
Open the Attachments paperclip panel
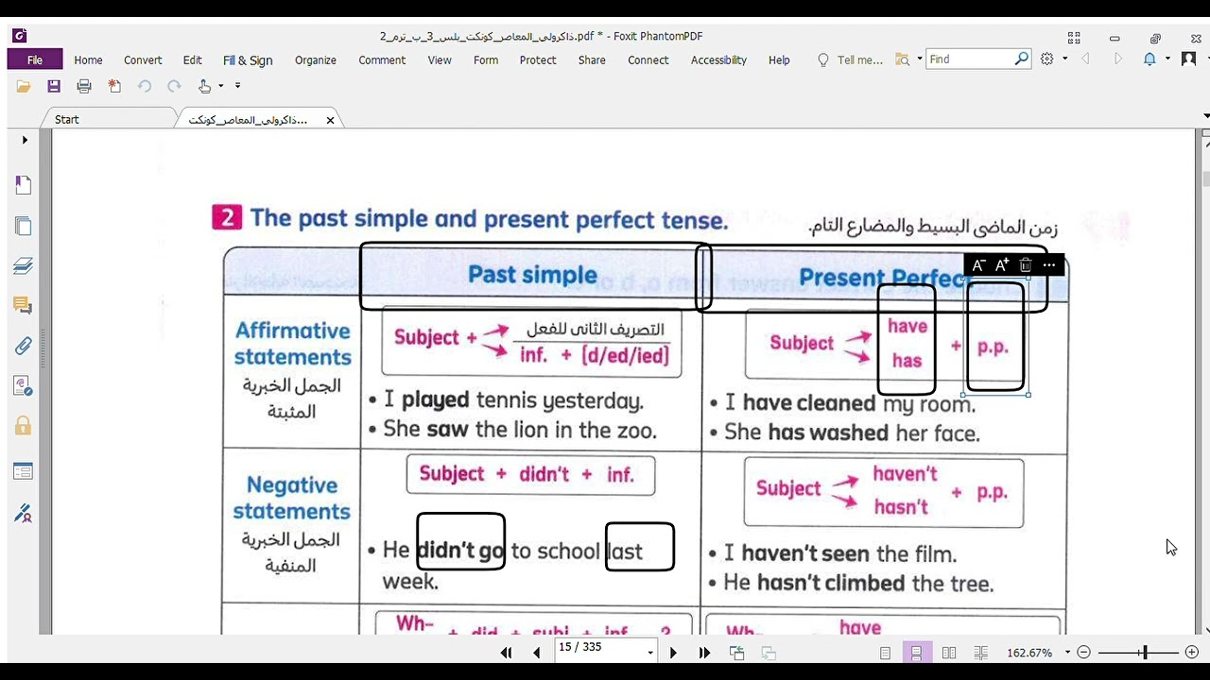coord(24,346)
